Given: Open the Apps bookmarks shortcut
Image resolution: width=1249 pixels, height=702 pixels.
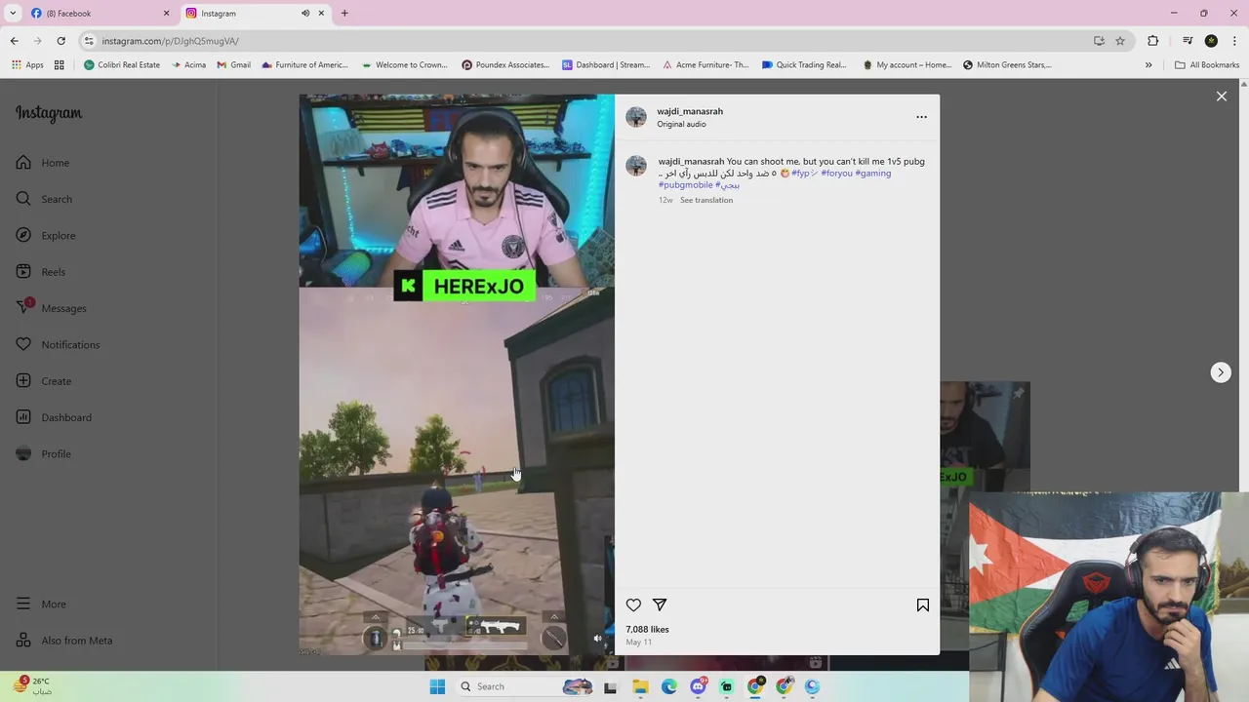Looking at the screenshot, I should [x=27, y=65].
